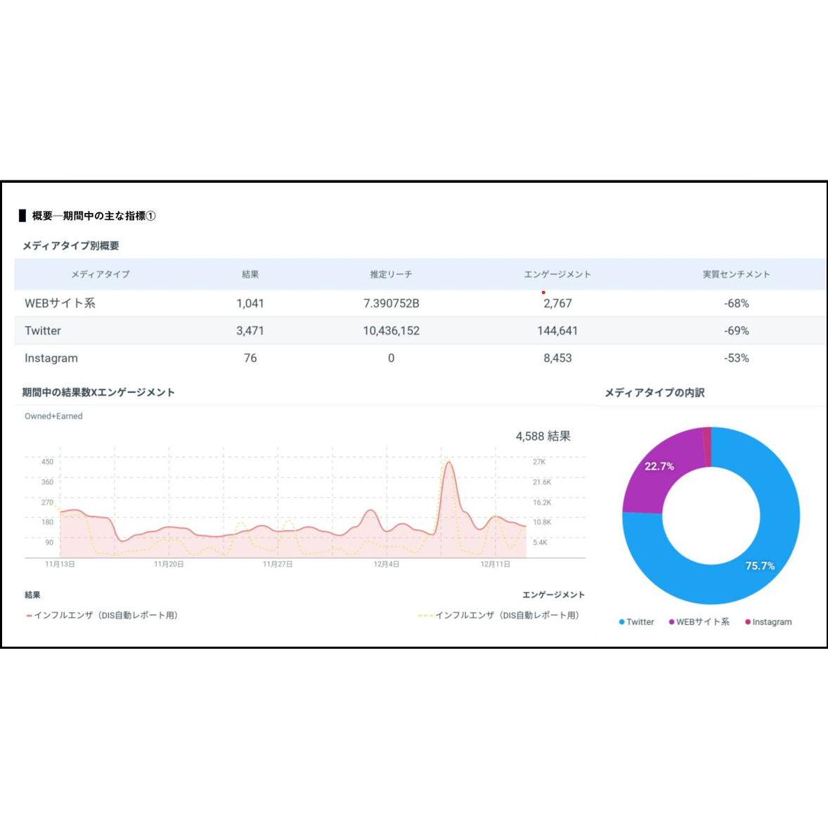
Task: Click the blue Twitter legend dot
Action: (622, 622)
